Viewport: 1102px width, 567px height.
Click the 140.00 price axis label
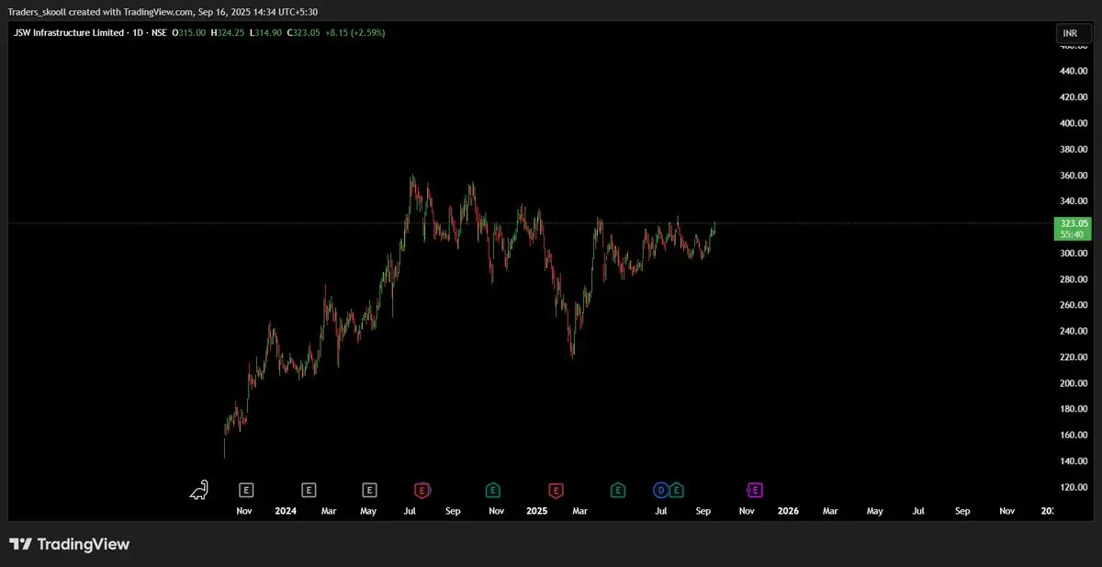click(x=1074, y=461)
